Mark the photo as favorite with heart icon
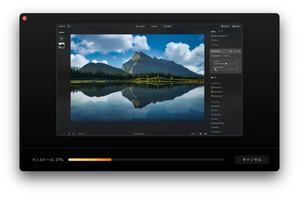 [69, 134]
